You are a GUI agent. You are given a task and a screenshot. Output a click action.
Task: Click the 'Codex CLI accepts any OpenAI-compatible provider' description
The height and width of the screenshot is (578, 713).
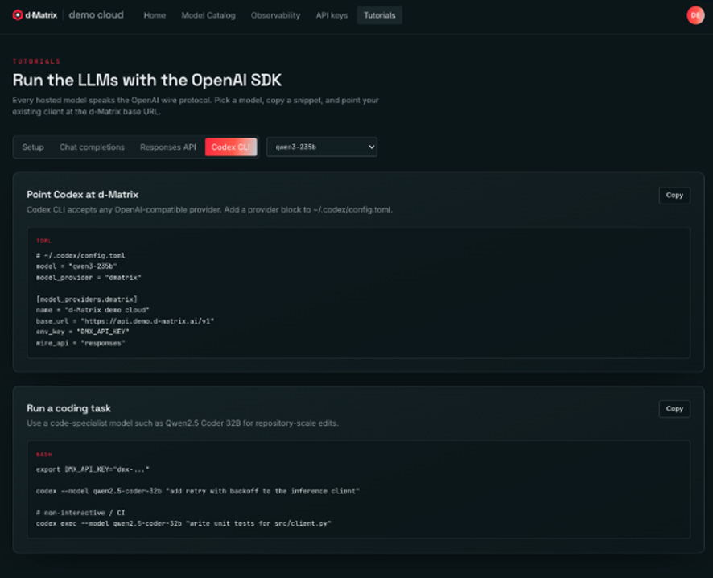[x=209, y=209]
